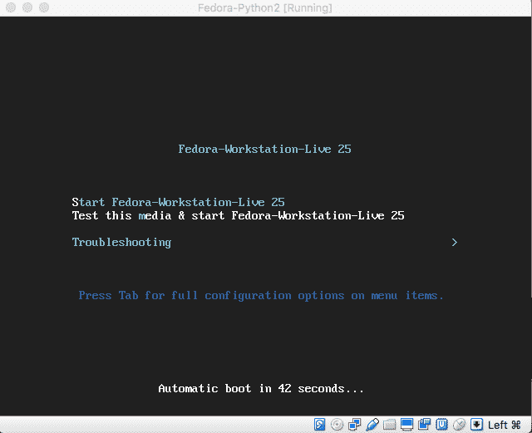Choose the Troubleshooting menu entry
Viewport: 532px width, 433px height.
click(121, 243)
